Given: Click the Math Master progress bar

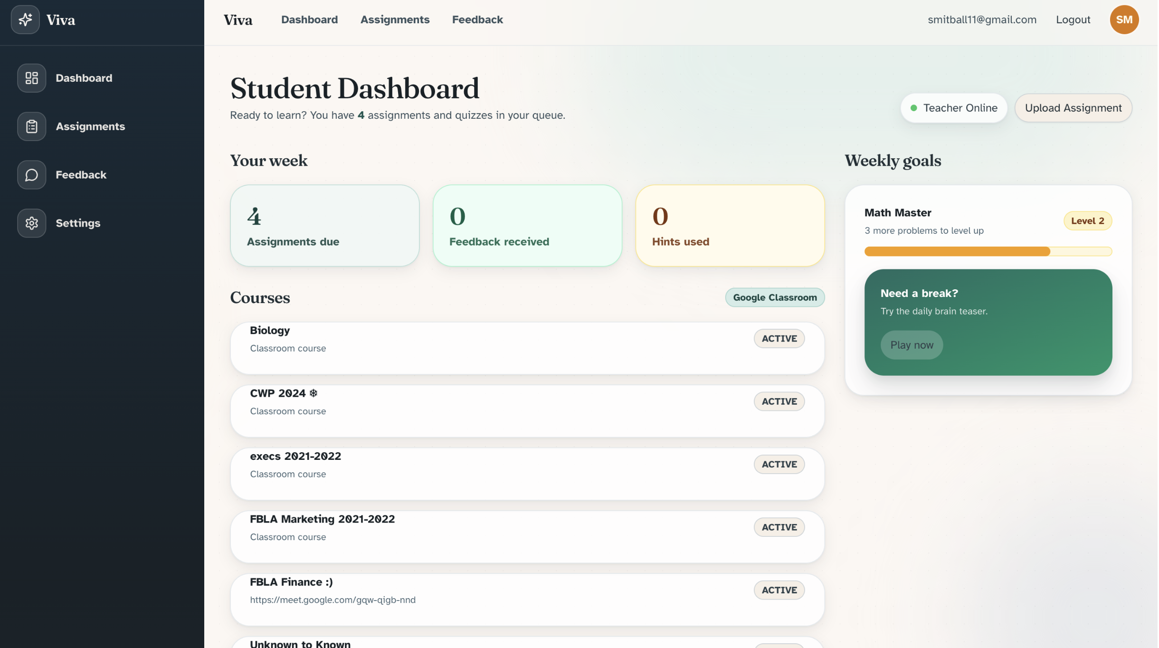Looking at the screenshot, I should point(987,251).
